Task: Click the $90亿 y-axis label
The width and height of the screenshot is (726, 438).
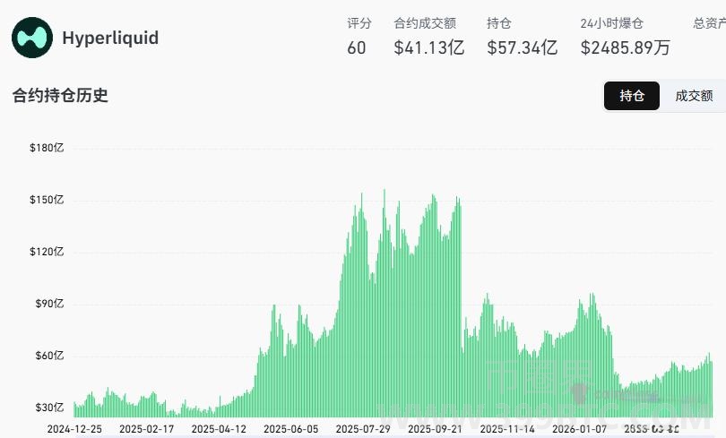Action: point(49,304)
